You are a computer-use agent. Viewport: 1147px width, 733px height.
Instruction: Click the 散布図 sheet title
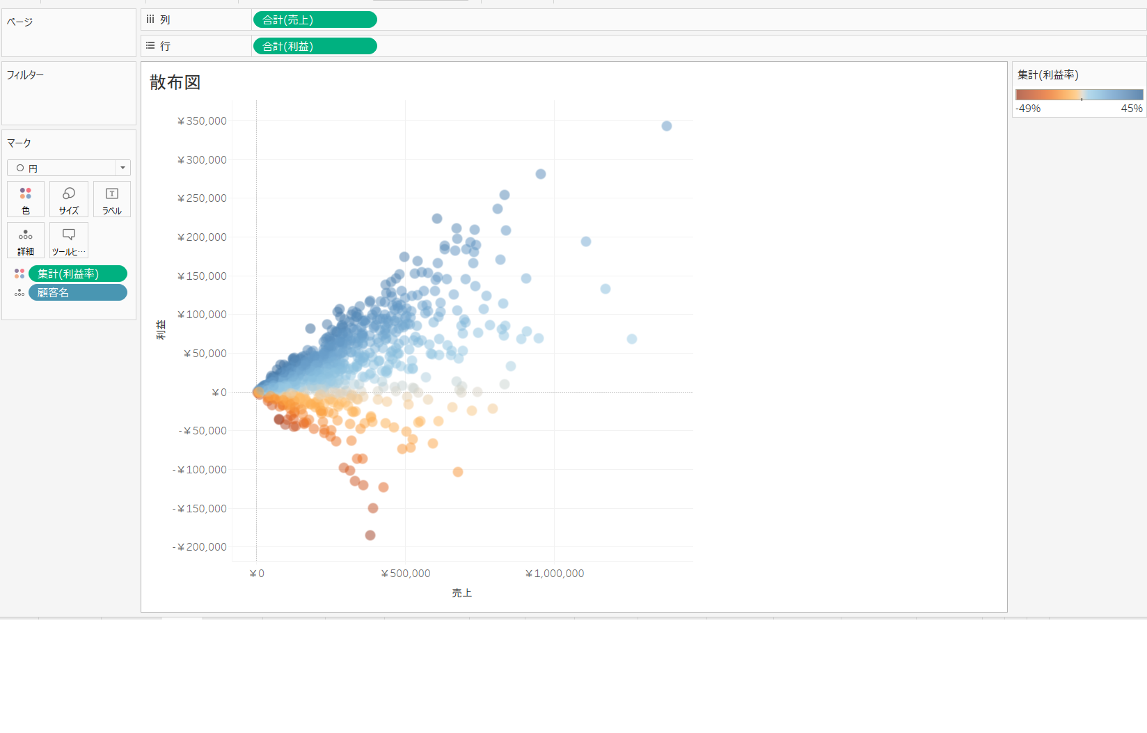pyautogui.click(x=175, y=82)
